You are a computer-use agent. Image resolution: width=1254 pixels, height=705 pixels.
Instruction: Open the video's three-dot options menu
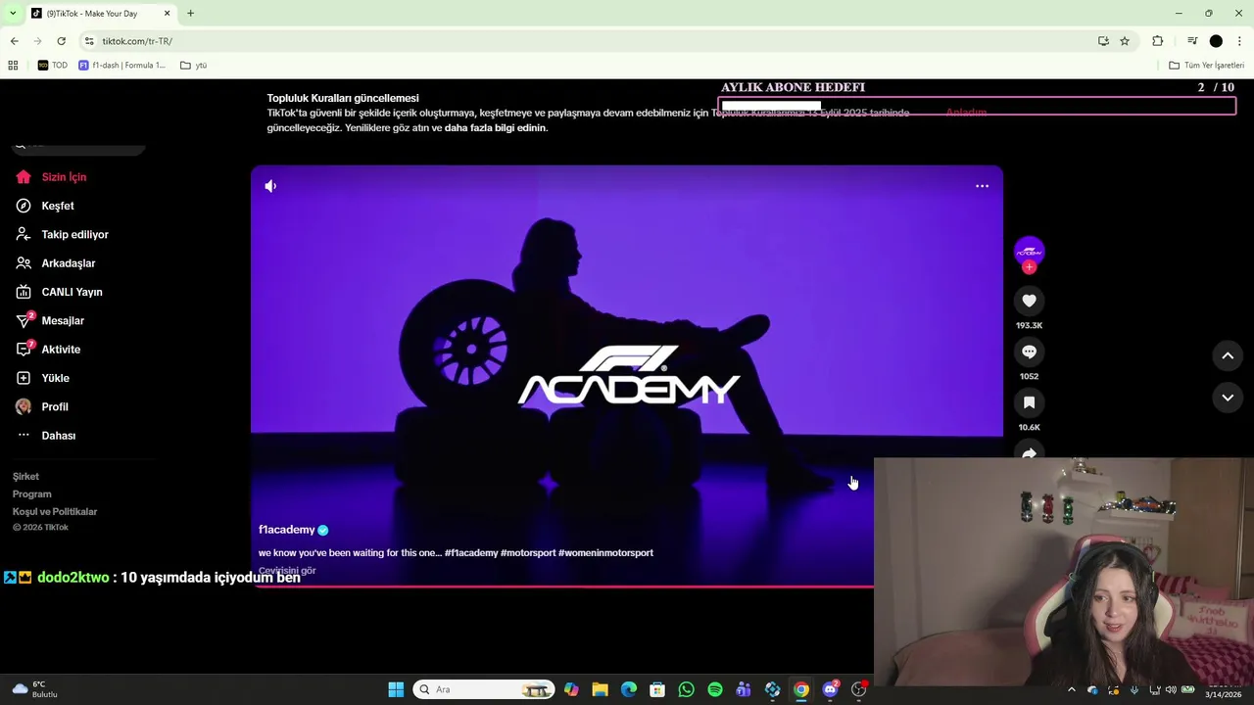point(982,186)
